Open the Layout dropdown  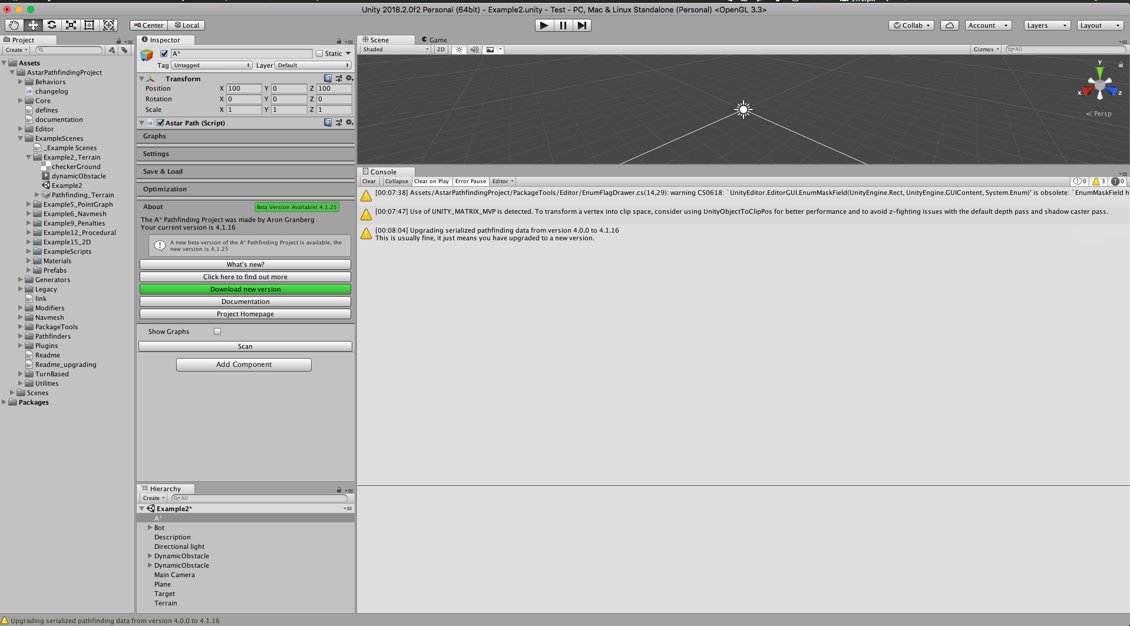click(1100, 25)
